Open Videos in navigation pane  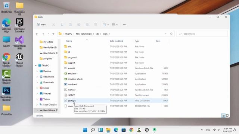pos(45,99)
